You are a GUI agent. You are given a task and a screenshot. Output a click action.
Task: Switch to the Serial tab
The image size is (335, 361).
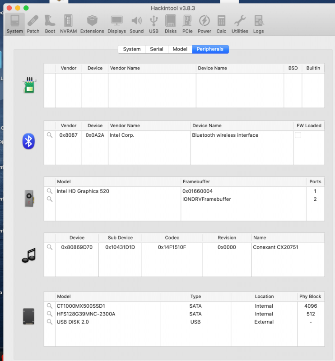pos(157,49)
